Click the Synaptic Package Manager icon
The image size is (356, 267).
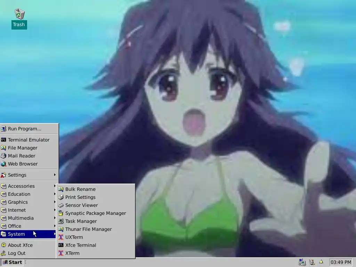60,213
